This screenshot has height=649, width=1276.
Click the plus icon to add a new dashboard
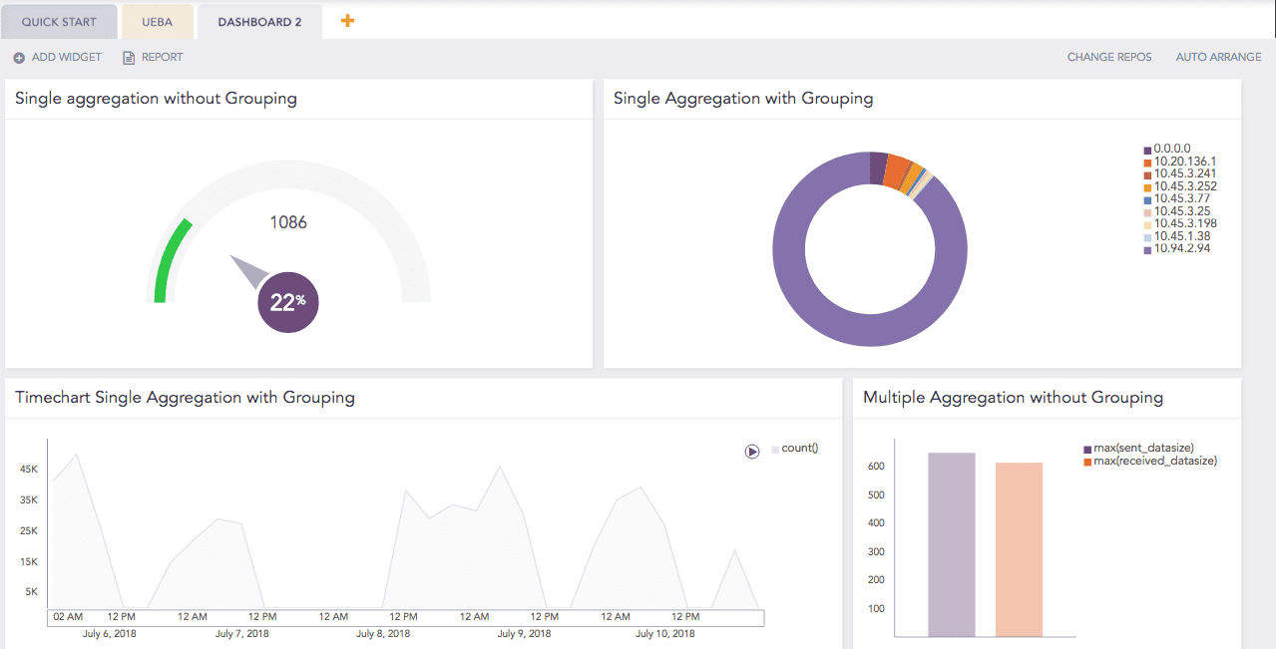[347, 18]
